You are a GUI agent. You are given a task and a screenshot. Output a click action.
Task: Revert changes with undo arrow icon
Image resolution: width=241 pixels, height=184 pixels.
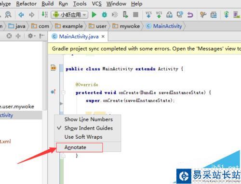190,15
